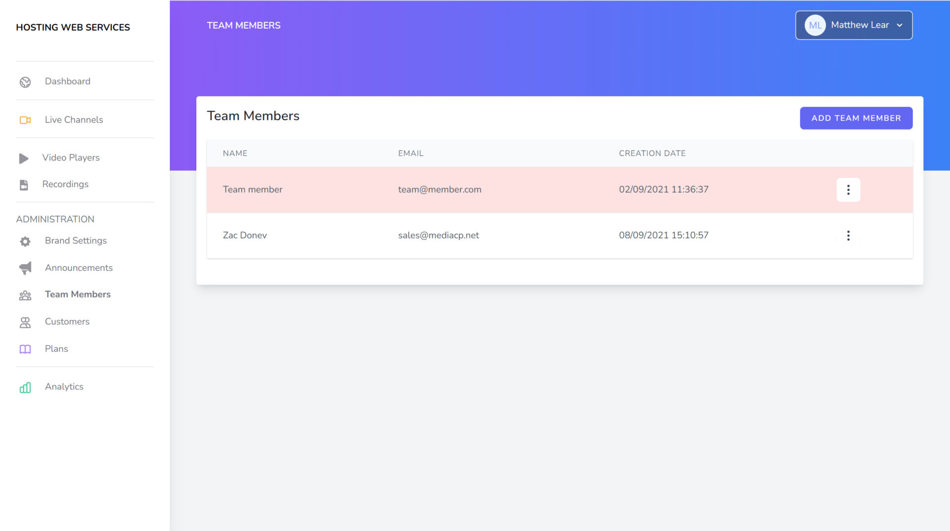
Task: Click the Announcements megaphone icon
Action: (x=25, y=268)
